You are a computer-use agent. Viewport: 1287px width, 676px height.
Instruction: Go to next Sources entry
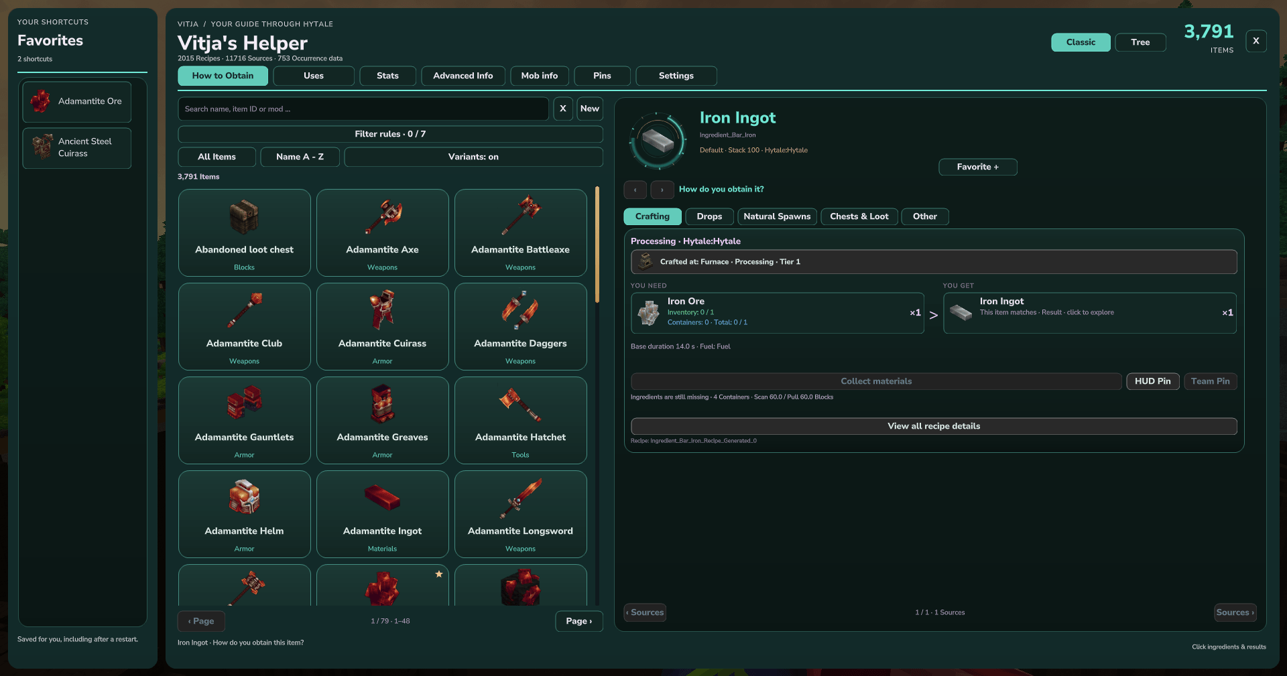(1235, 612)
